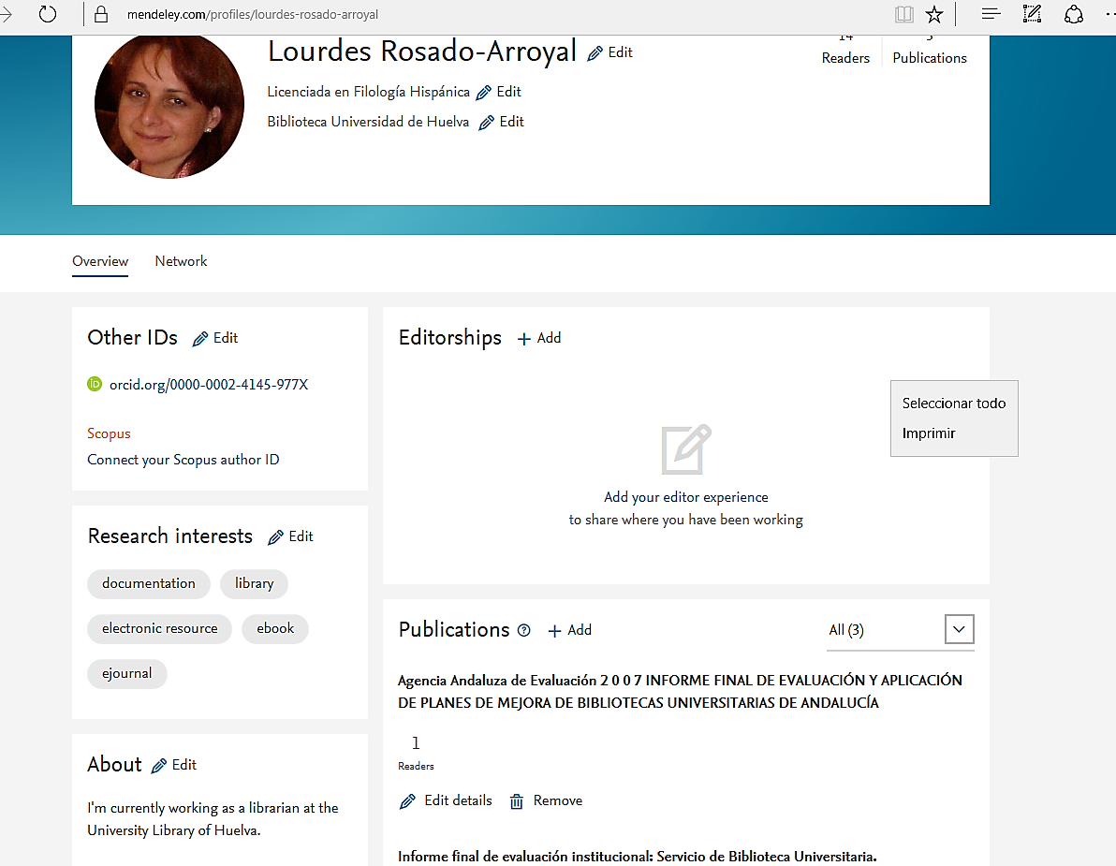
Task: Click the Remove trash can icon
Action: (x=517, y=801)
